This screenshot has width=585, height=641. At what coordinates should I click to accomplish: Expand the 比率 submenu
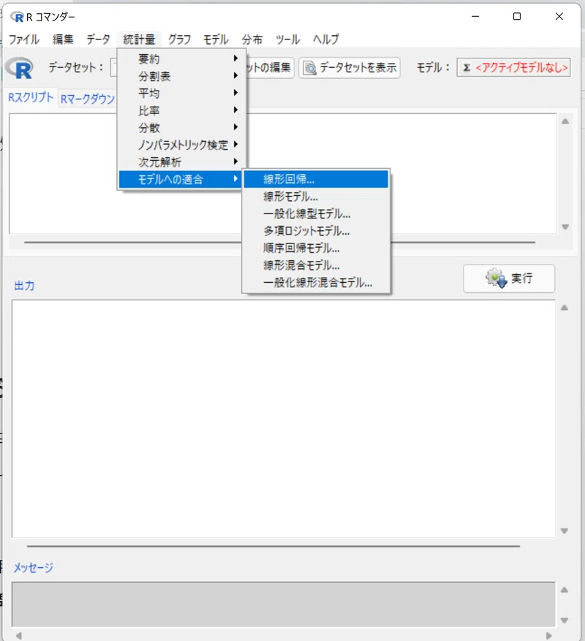[180, 110]
